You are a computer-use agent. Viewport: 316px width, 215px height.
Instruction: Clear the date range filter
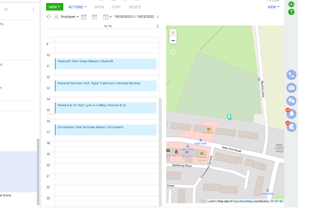click(x=158, y=17)
